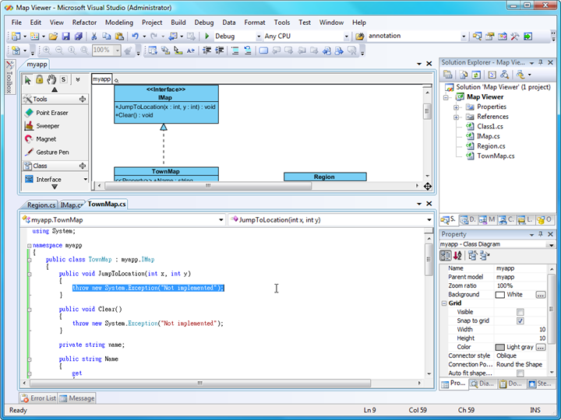The height and width of the screenshot is (420, 561).
Task: Click the Categorized view icon in Property panel
Action: click(446, 255)
